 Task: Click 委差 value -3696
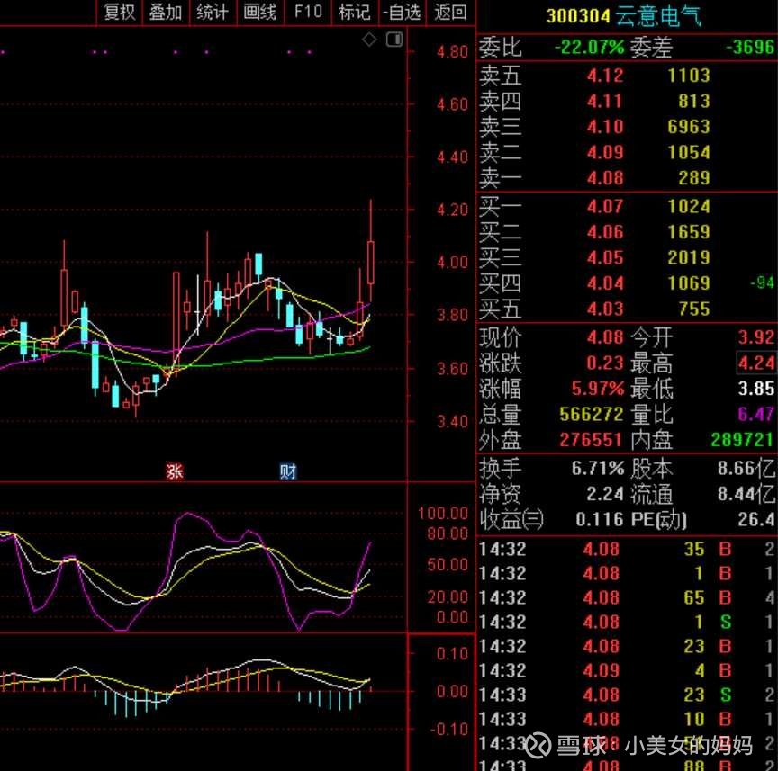pos(750,47)
